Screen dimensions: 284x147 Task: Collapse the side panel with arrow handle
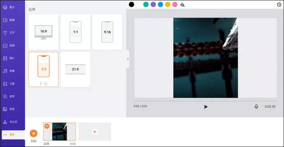click(x=128, y=59)
